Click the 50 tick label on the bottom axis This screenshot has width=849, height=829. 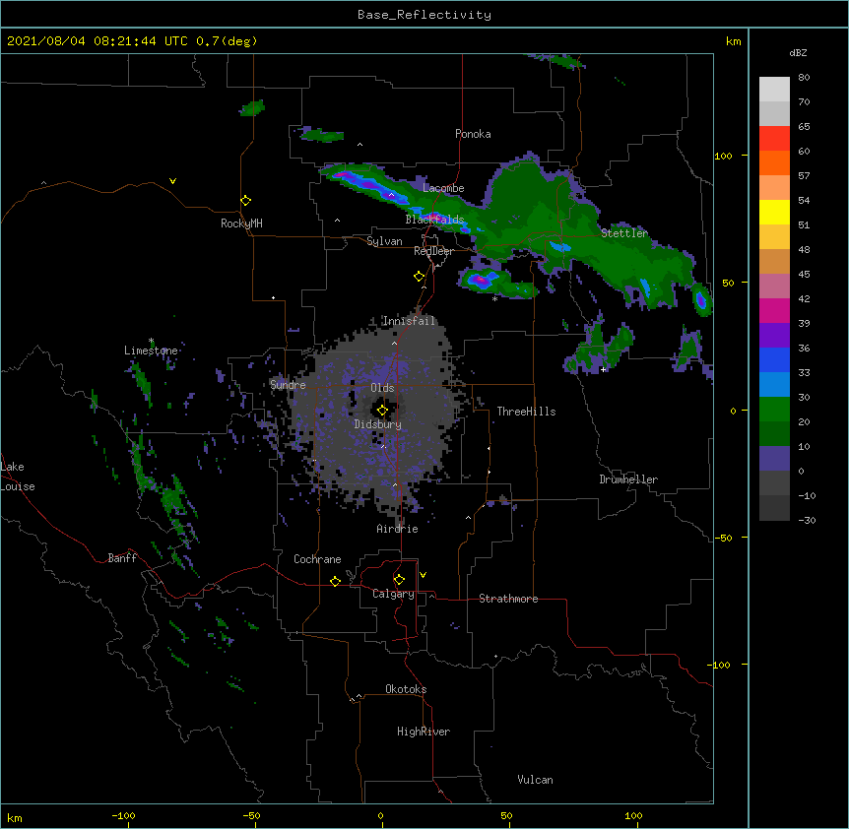pos(506,815)
